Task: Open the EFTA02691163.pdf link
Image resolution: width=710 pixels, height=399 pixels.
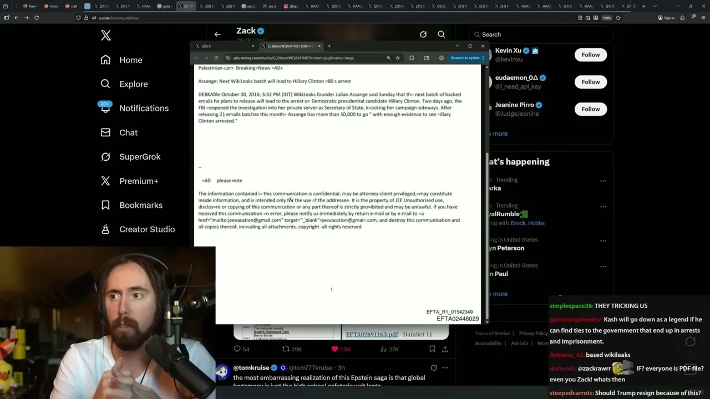Action: coord(372,335)
